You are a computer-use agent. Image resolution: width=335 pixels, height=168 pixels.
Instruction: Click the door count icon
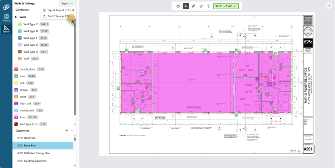pos(16,76)
